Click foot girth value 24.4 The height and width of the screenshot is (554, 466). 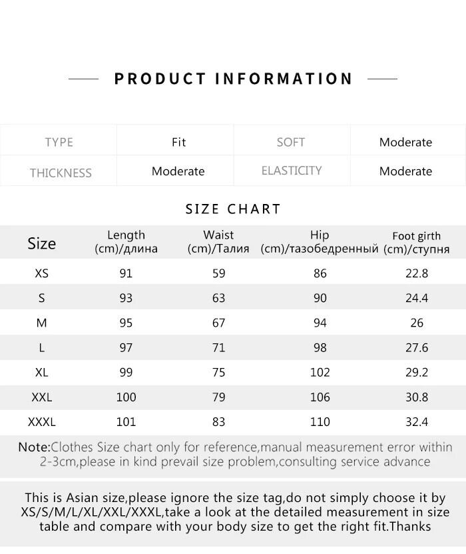(417, 298)
